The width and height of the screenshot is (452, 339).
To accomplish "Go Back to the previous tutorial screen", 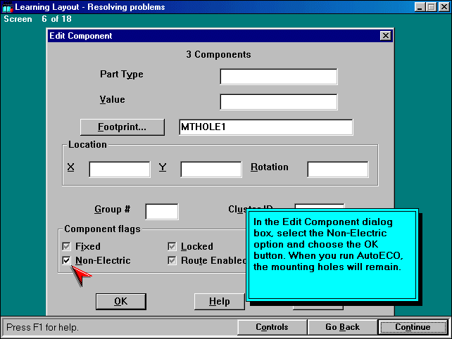I will [x=342, y=327].
